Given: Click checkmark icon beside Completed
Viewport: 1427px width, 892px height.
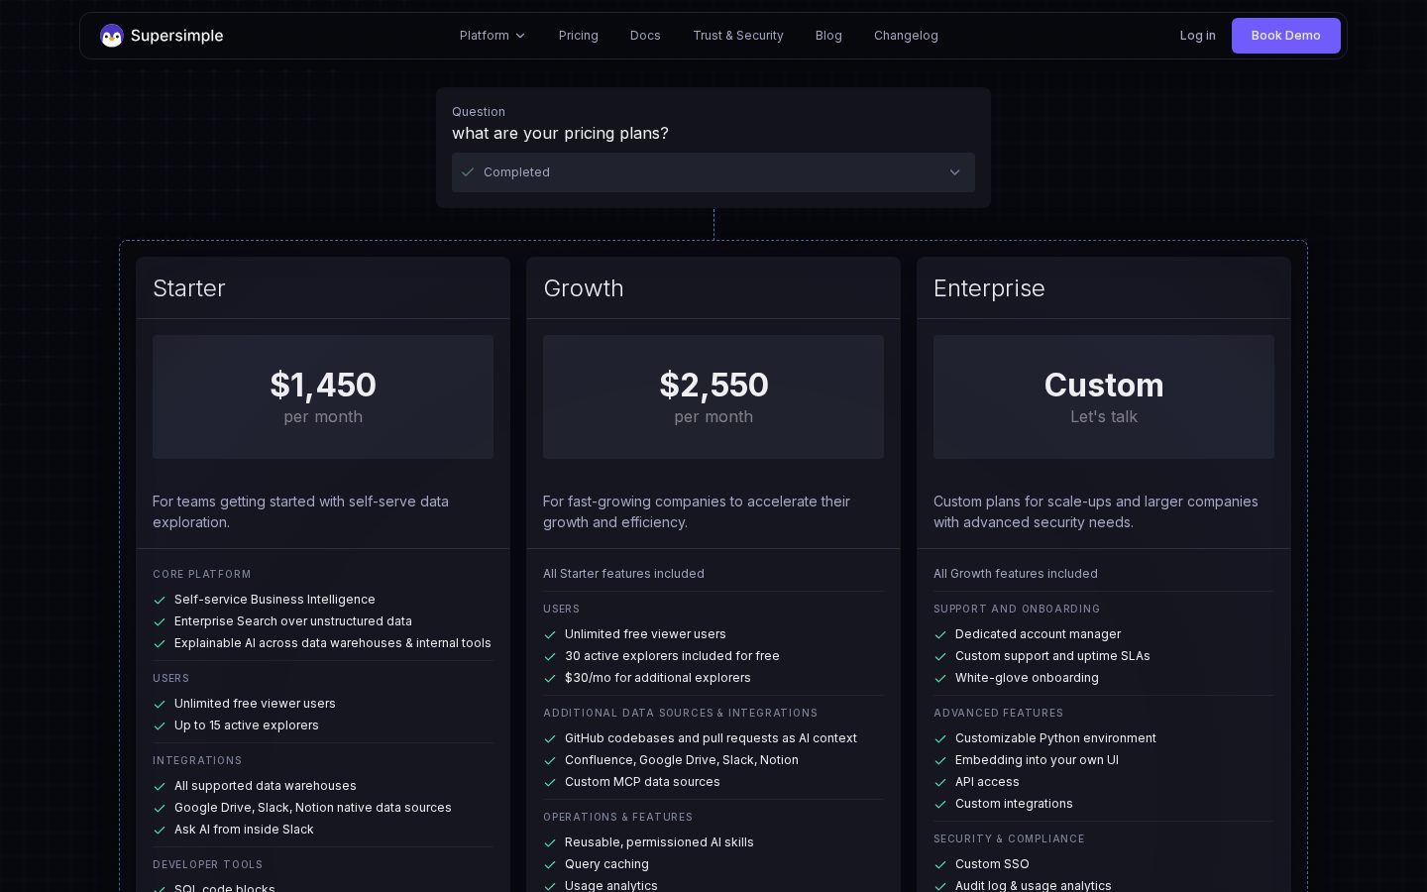Looking at the screenshot, I should (468, 172).
